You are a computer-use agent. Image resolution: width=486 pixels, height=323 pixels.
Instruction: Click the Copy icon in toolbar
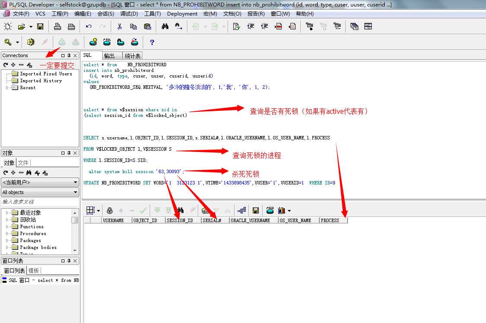click(133, 26)
